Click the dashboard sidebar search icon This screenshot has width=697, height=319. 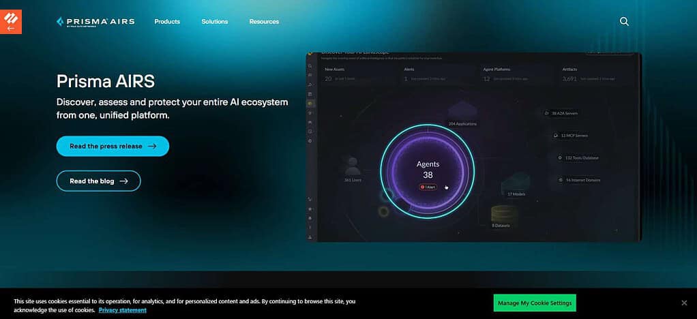[310, 66]
